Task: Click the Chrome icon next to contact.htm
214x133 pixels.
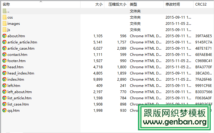Action: pyautogui.click(x=4, y=54)
